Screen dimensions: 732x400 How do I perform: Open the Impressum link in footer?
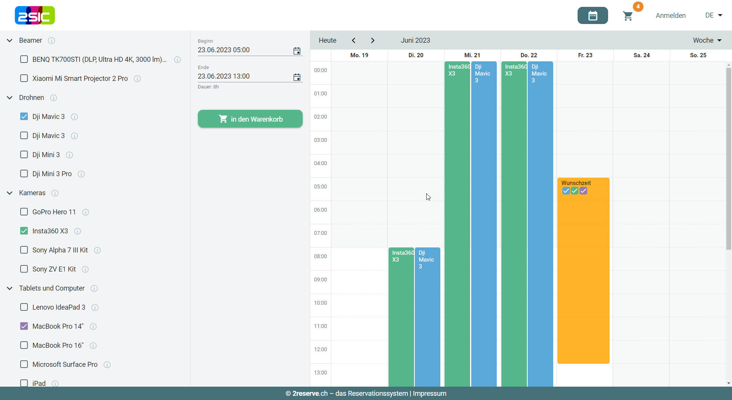(x=429, y=394)
